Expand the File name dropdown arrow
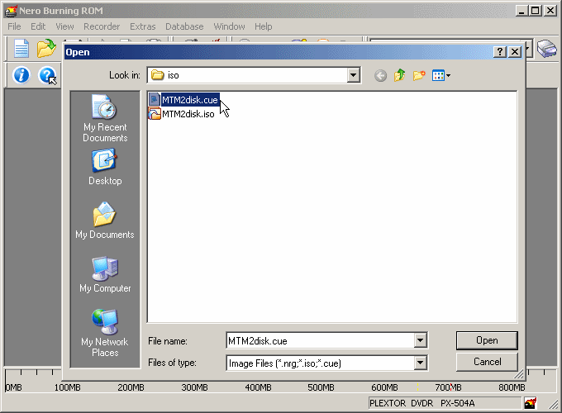This screenshot has width=562, height=413. point(420,340)
